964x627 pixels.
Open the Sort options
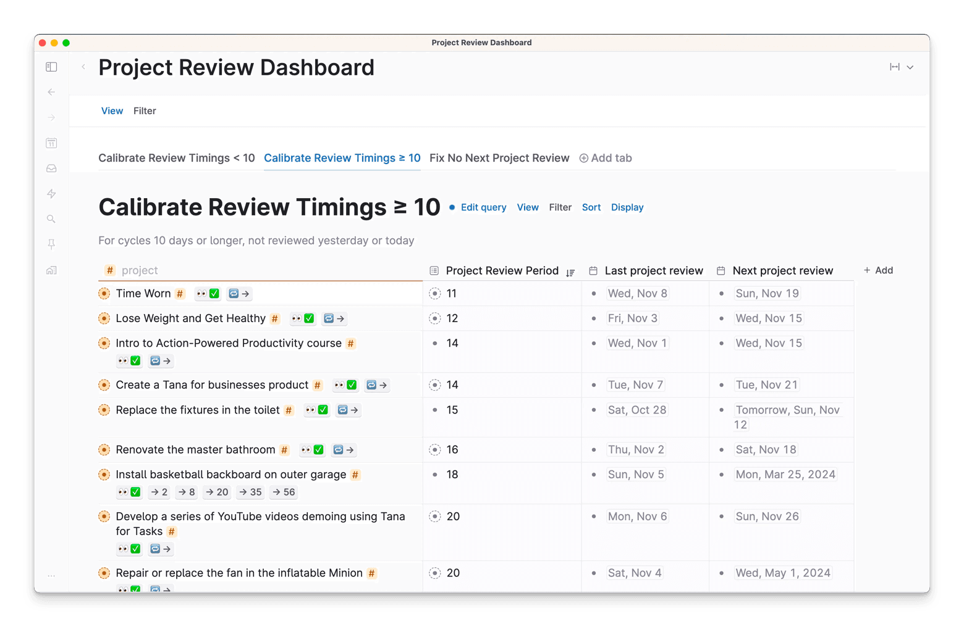[591, 207]
